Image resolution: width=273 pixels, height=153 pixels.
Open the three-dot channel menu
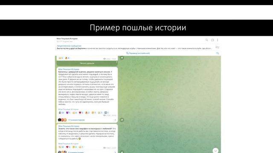(218, 40)
